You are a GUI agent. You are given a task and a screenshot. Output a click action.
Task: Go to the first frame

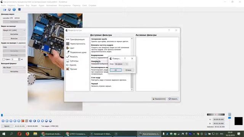pos(39,121)
